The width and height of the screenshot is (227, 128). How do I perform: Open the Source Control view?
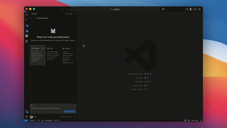click(27, 25)
